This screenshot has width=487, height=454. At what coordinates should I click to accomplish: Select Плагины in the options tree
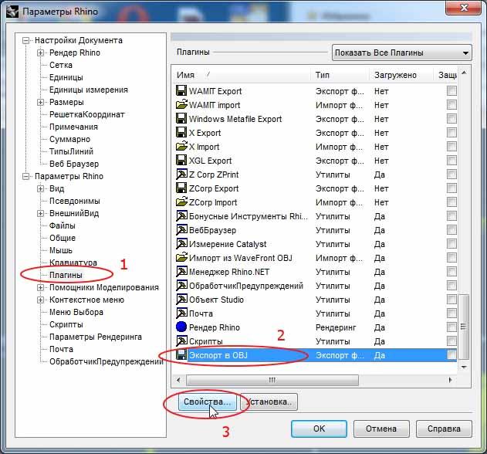[66, 275]
